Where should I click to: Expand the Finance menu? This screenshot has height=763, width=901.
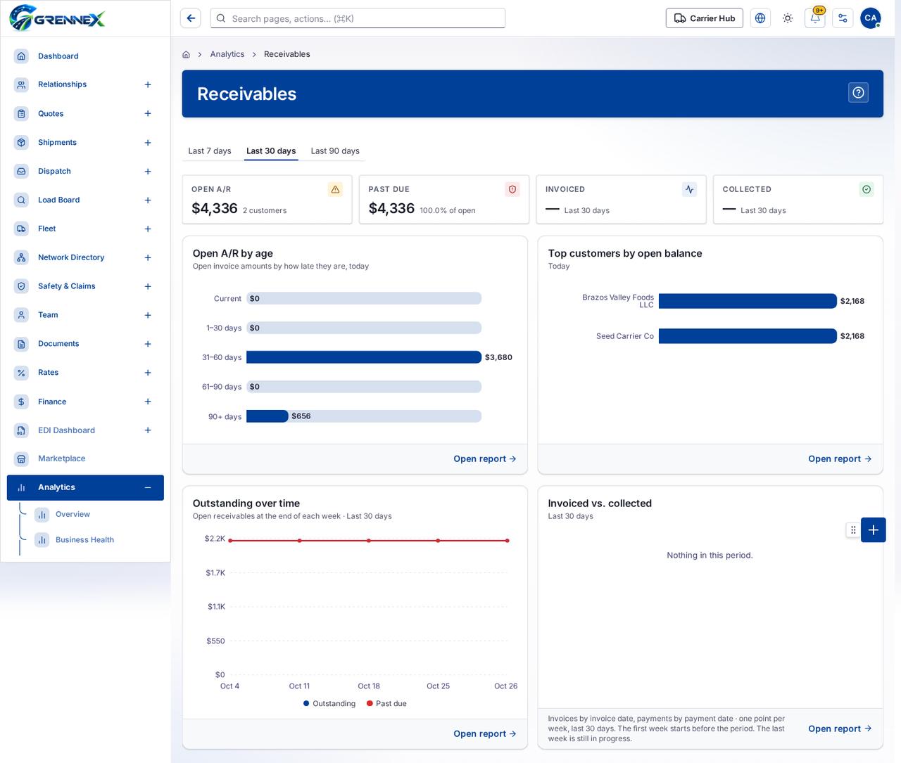[148, 402]
